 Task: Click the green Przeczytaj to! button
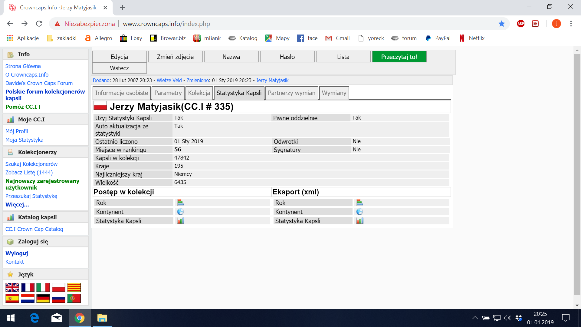click(x=399, y=57)
